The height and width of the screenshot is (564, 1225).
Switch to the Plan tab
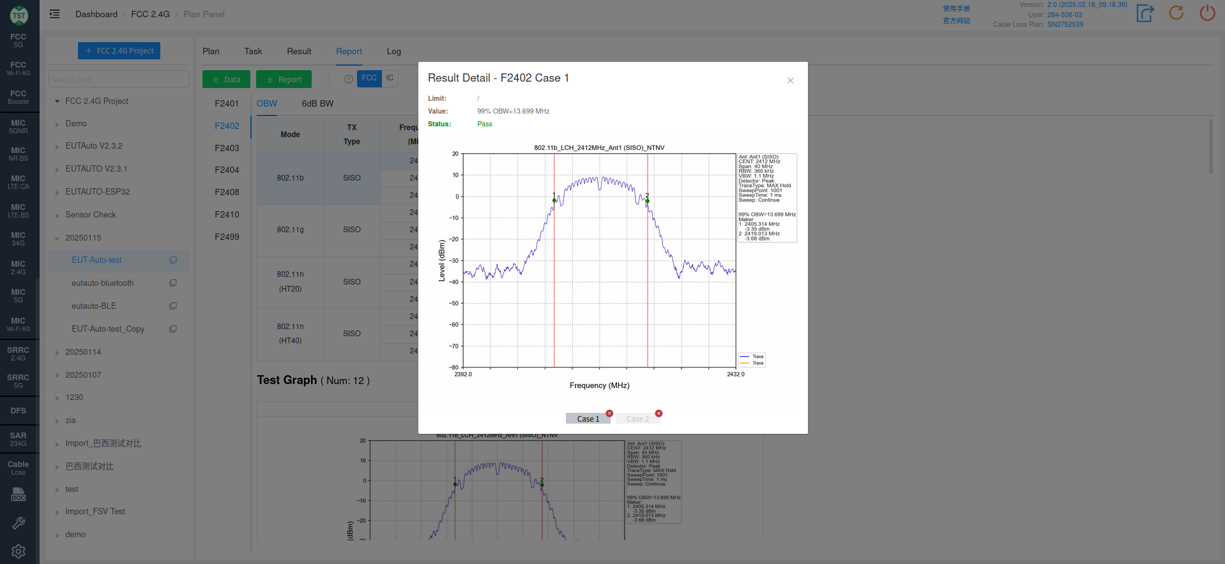tap(211, 52)
